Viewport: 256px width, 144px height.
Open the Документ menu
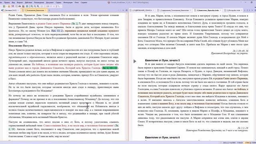tap(50, 3)
